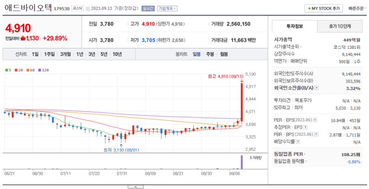
Task: Click the 목표주가 label
Action: pyautogui.click(x=303, y=101)
